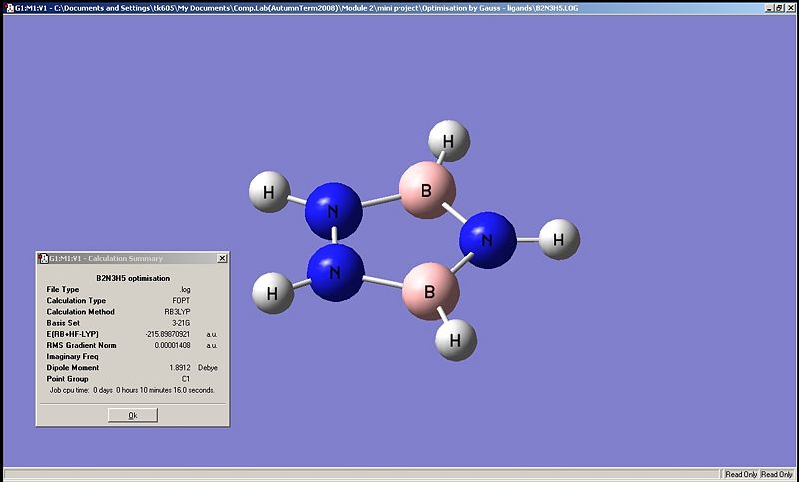Screen dimensions: 799x482
Task: Close the B2N3H5.LOG viewer window
Action: 791,7
